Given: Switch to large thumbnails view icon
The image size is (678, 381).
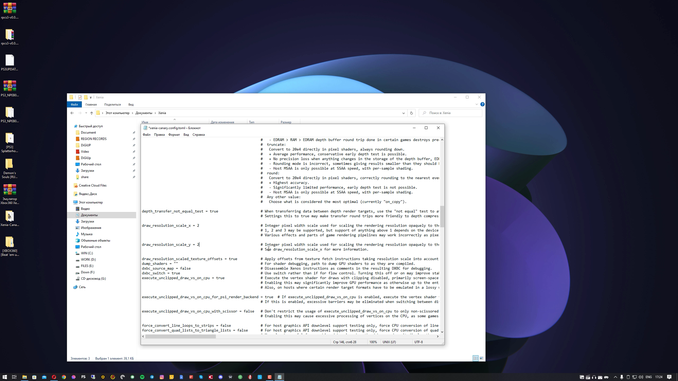Looking at the screenshot, I should pos(481,358).
